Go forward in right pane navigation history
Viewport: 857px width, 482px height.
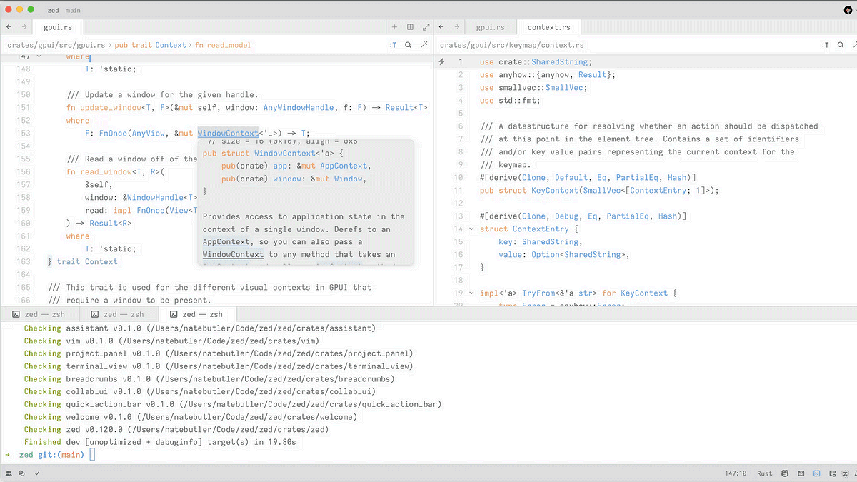pyautogui.click(x=457, y=27)
